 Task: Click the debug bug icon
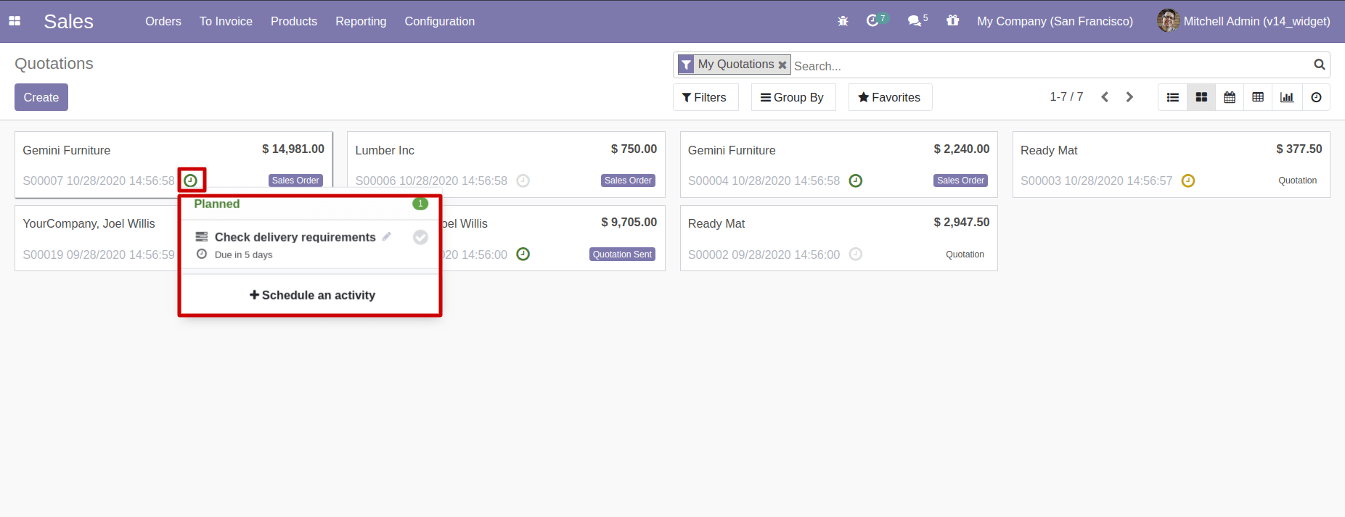pyautogui.click(x=843, y=21)
